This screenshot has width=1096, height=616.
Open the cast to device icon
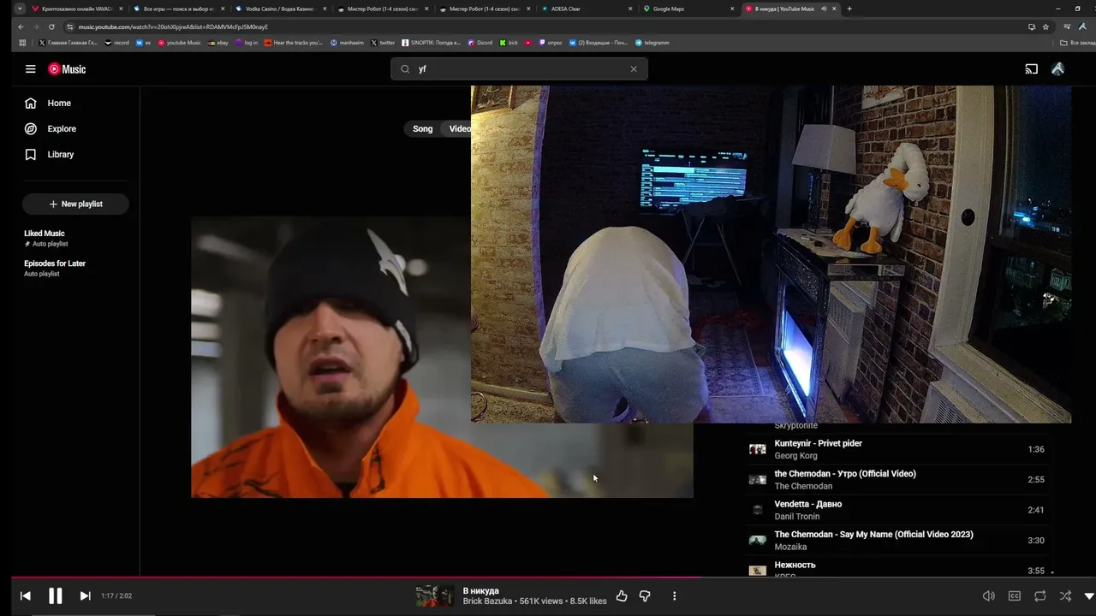1032,69
